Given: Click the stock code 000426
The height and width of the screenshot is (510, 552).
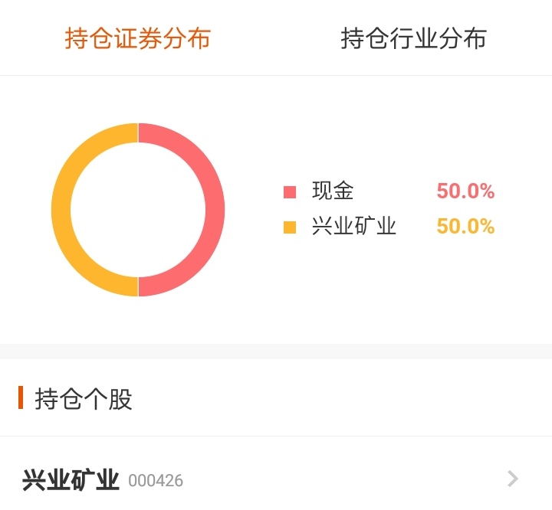Looking at the screenshot, I should (156, 480).
